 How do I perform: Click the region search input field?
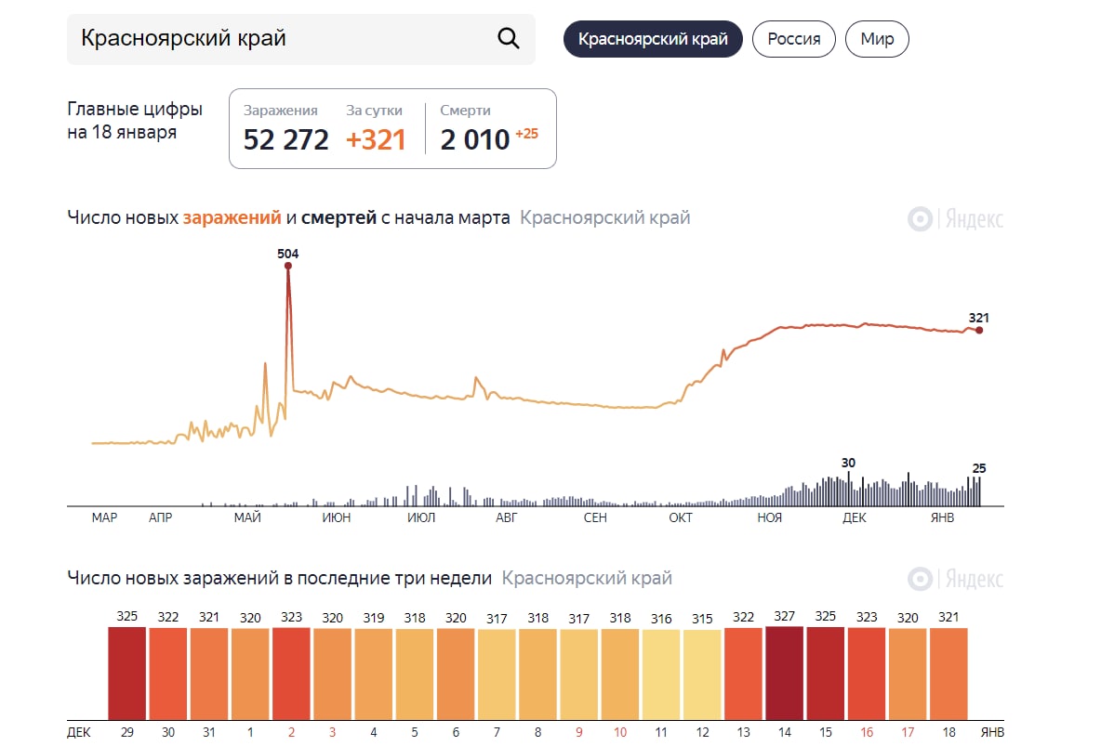tap(279, 39)
